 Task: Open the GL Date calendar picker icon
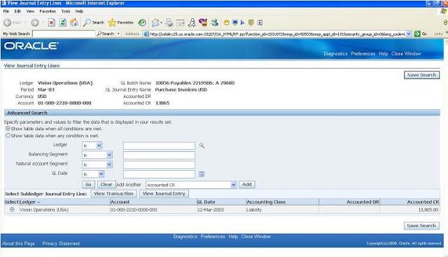click(201, 174)
